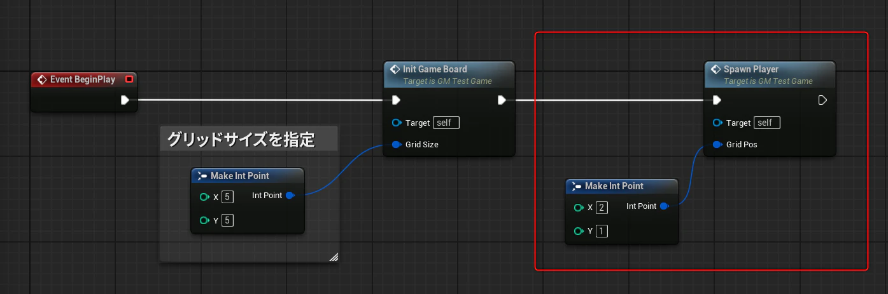
Task: Click the Spawn Player function icon
Action: (714, 69)
